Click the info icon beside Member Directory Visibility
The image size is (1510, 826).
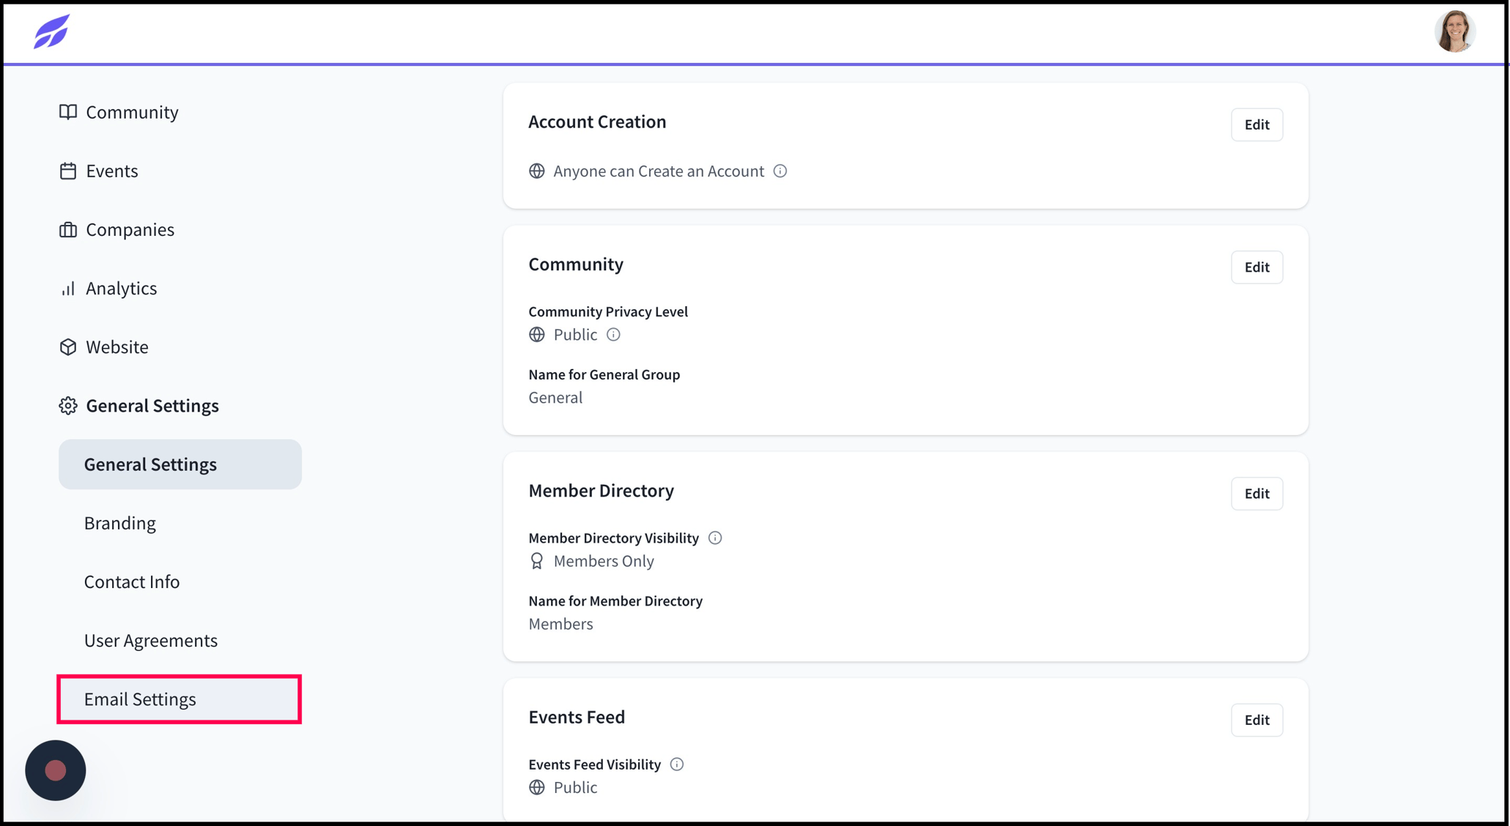[715, 537]
